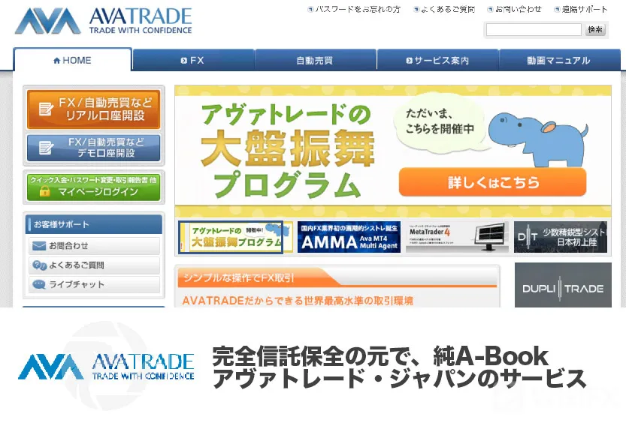Focus the site search input field
Screen dimensions: 626x426
coord(534,29)
